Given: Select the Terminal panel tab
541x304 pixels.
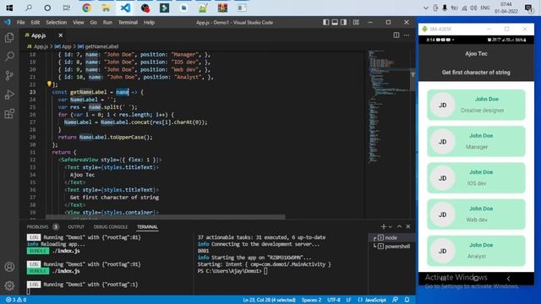Looking at the screenshot, I should [147, 227].
